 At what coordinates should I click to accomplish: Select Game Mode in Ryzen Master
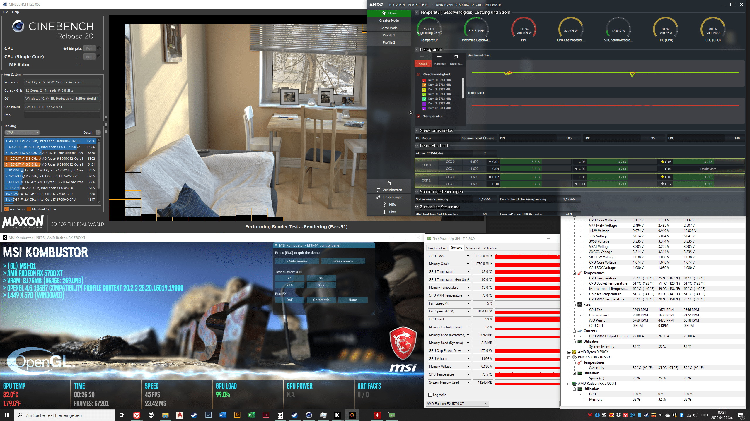coord(389,28)
